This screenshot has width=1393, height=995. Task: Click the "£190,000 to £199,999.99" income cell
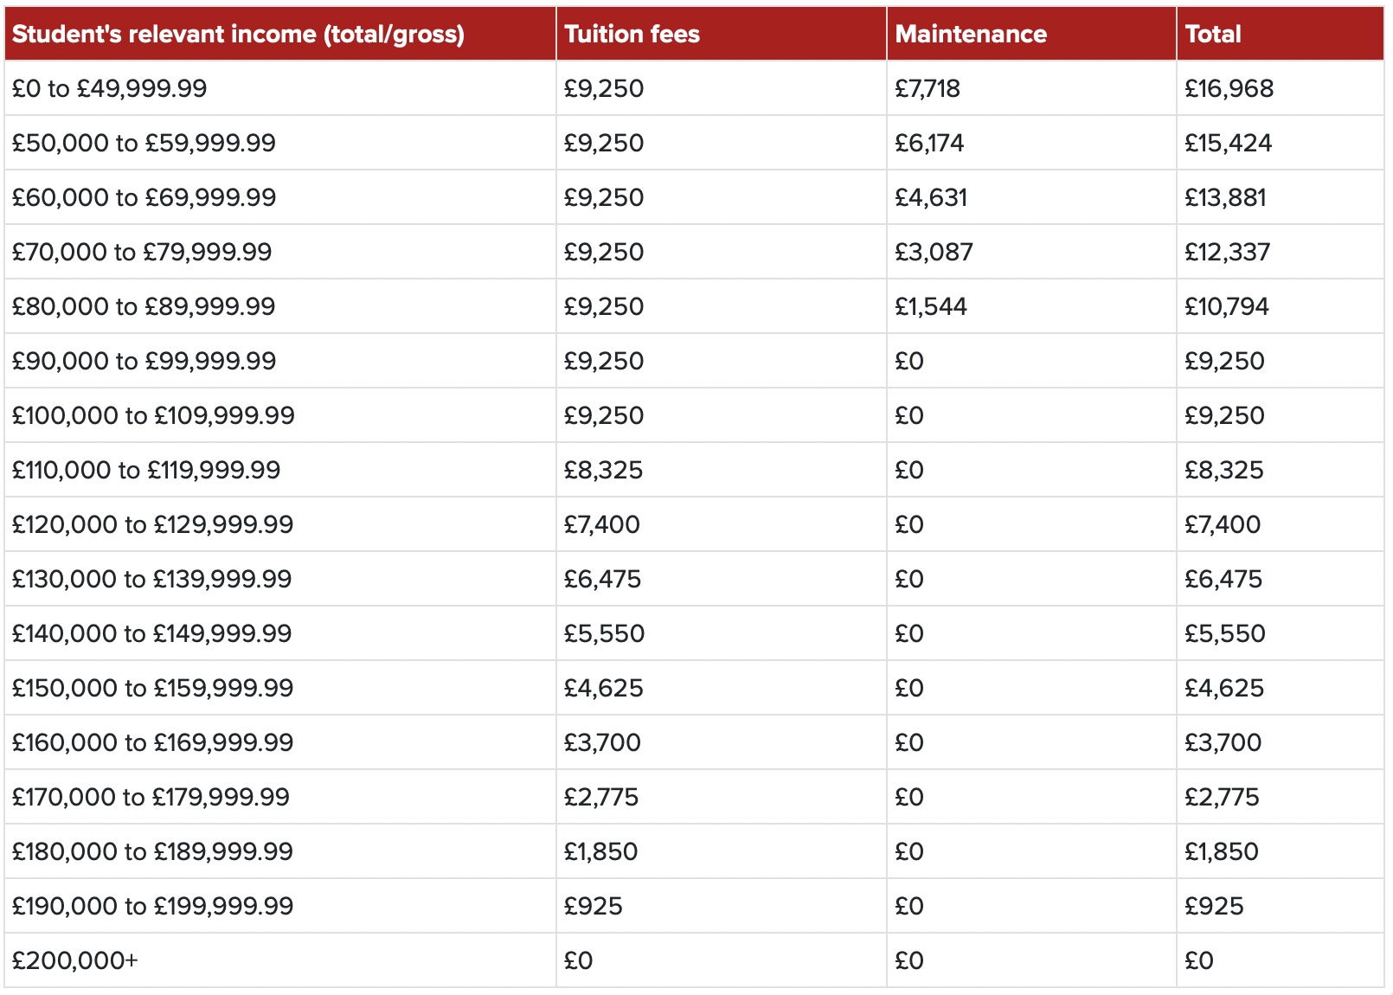coord(279,906)
